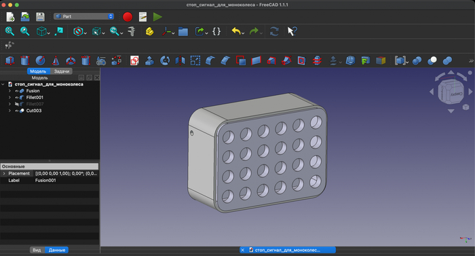Undo the last action

coord(236,31)
